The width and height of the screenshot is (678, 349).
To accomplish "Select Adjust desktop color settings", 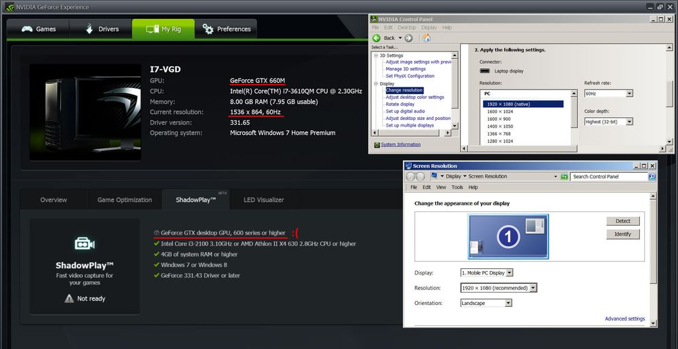I will (x=415, y=97).
